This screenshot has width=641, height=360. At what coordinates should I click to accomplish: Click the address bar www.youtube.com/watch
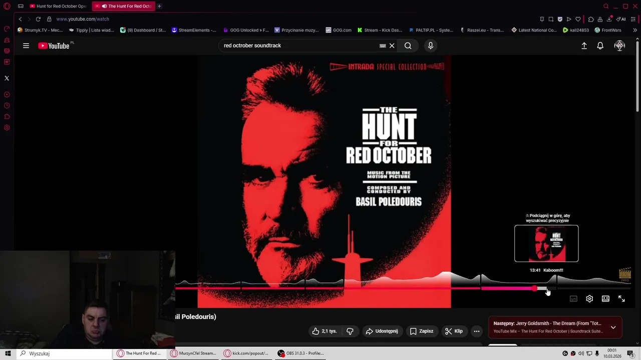[83, 19]
